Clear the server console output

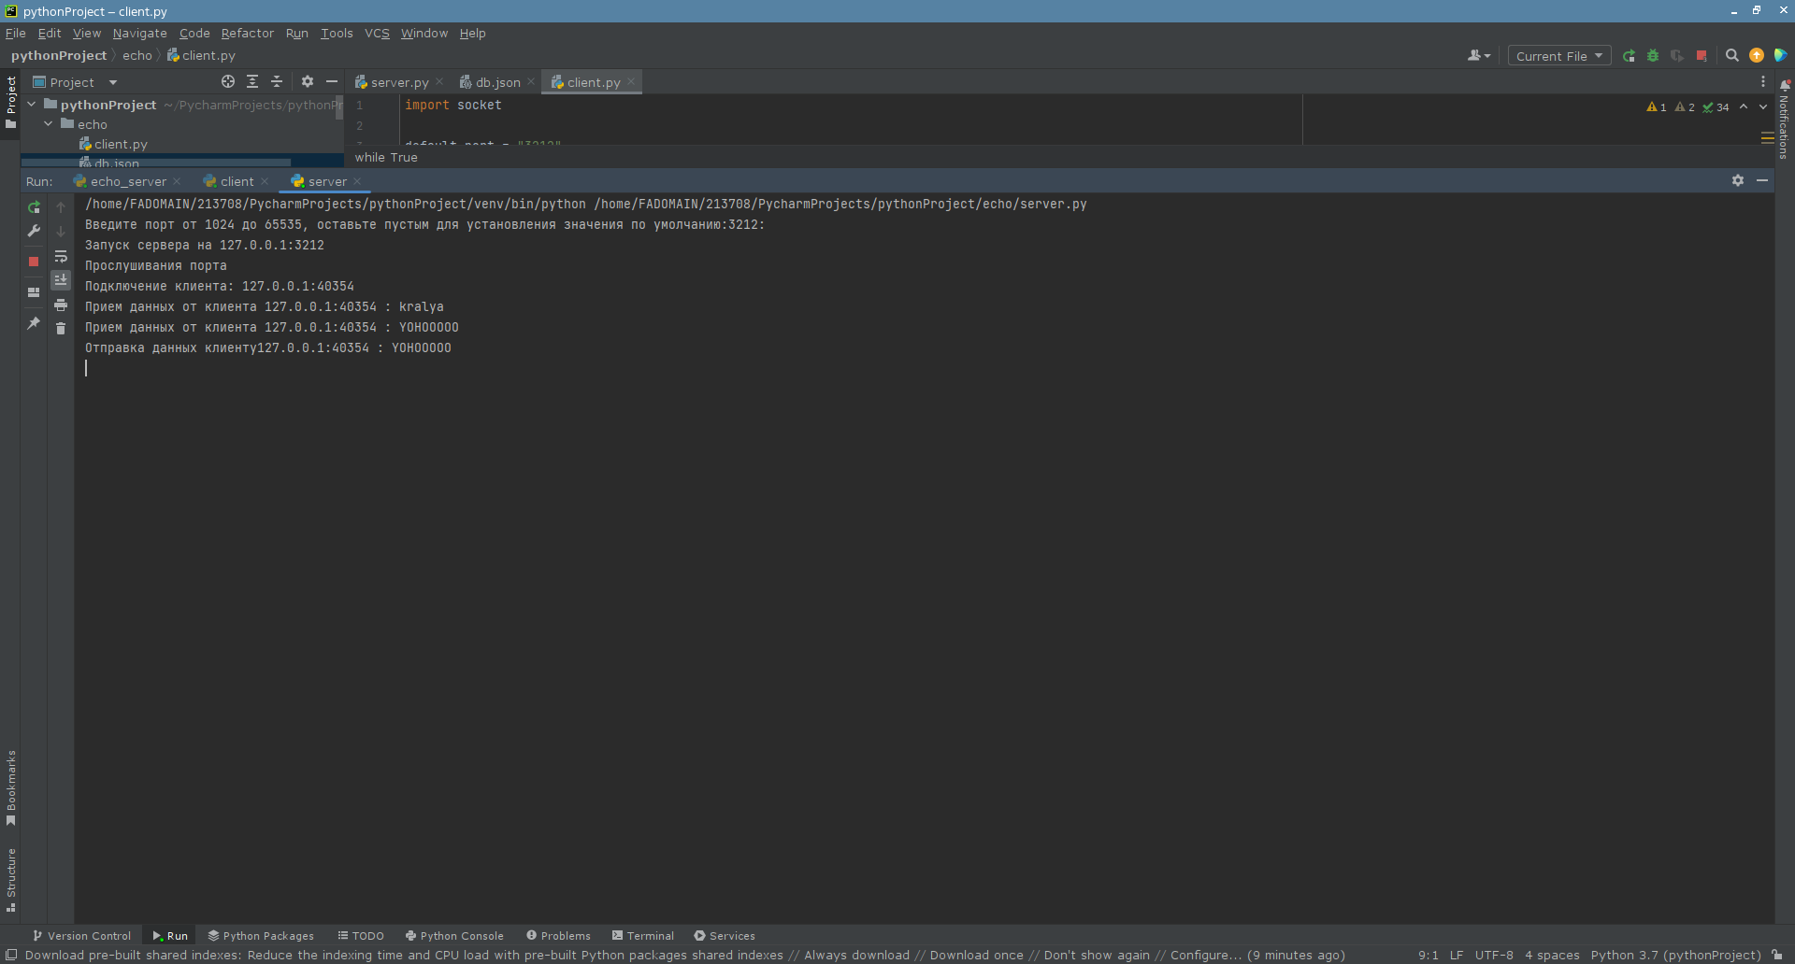(61, 329)
